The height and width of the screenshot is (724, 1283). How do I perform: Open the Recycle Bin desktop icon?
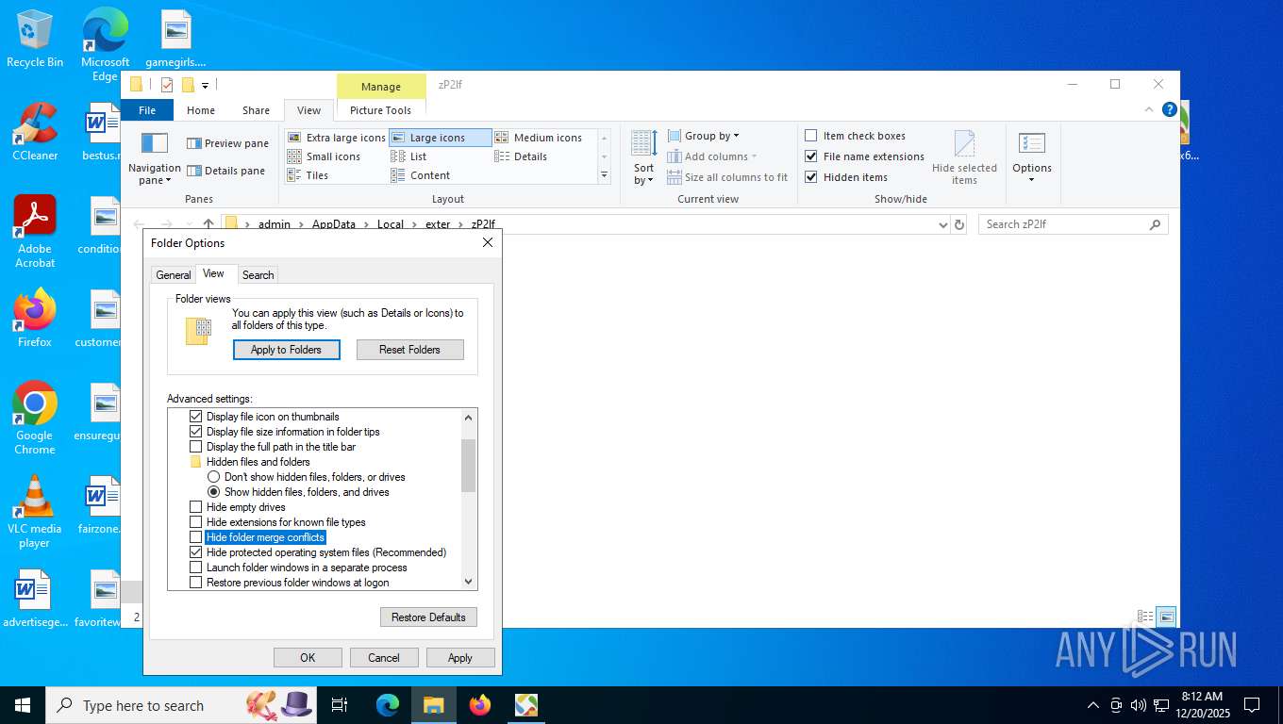tap(35, 39)
